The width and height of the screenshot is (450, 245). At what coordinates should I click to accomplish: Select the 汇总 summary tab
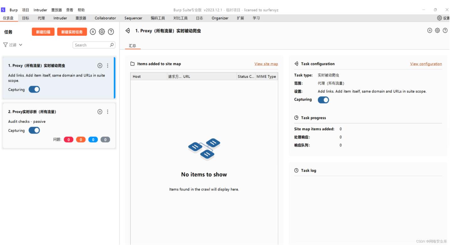(x=133, y=46)
